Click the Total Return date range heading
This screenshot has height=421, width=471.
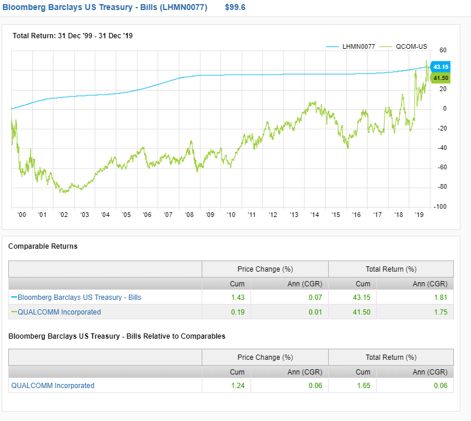[73, 36]
